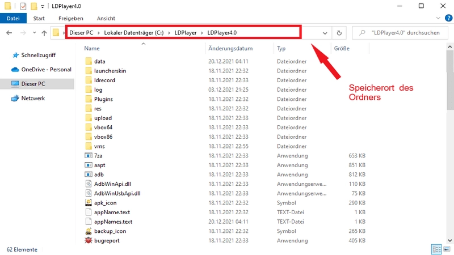Image resolution: width=454 pixels, height=255 pixels.
Task: Click the apk_icon symbol file icon
Action: (x=89, y=203)
